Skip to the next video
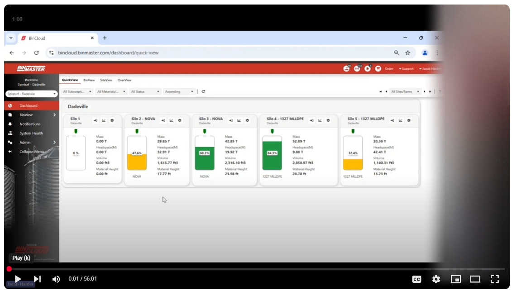The image size is (512, 291). [38, 279]
